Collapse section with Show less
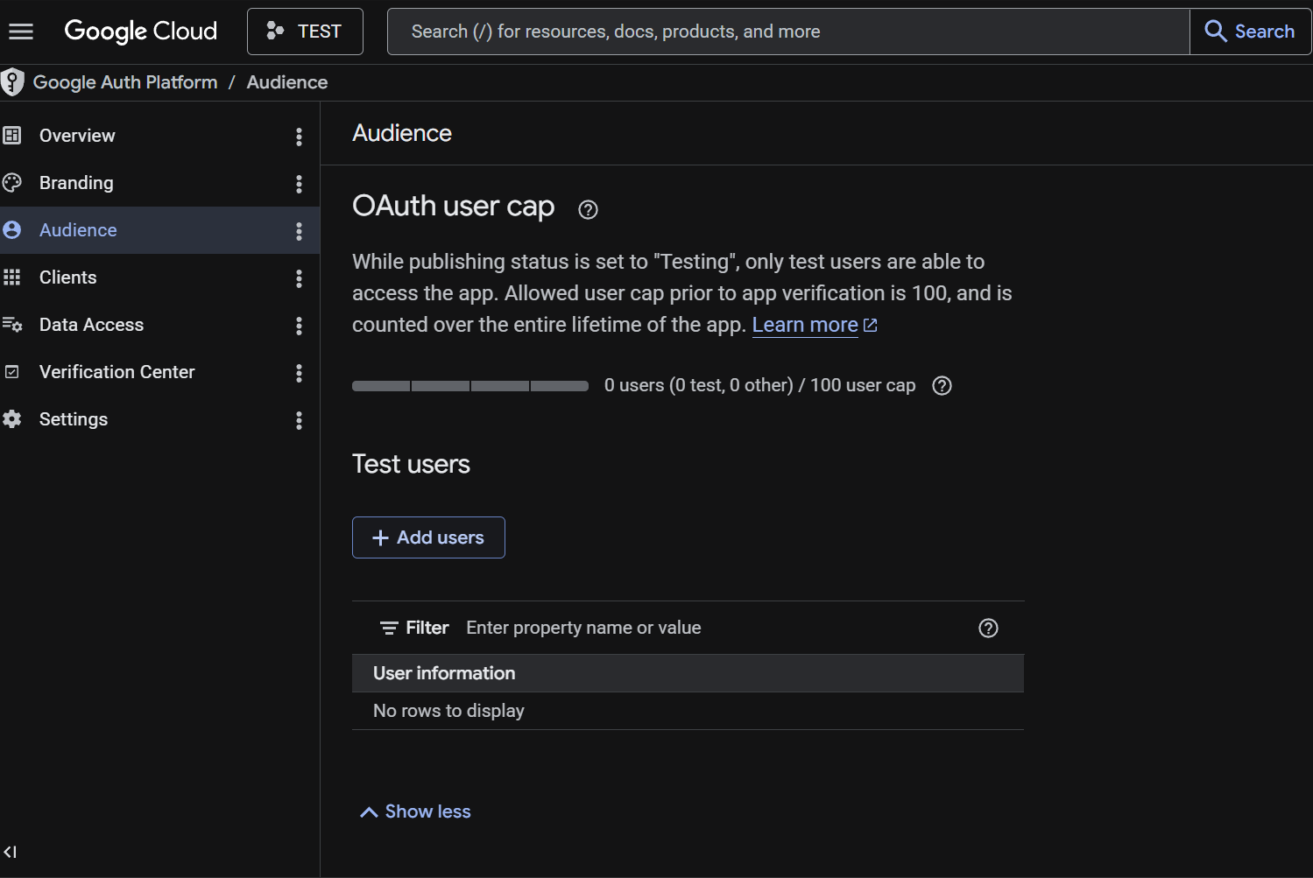The width and height of the screenshot is (1313, 878). (415, 811)
